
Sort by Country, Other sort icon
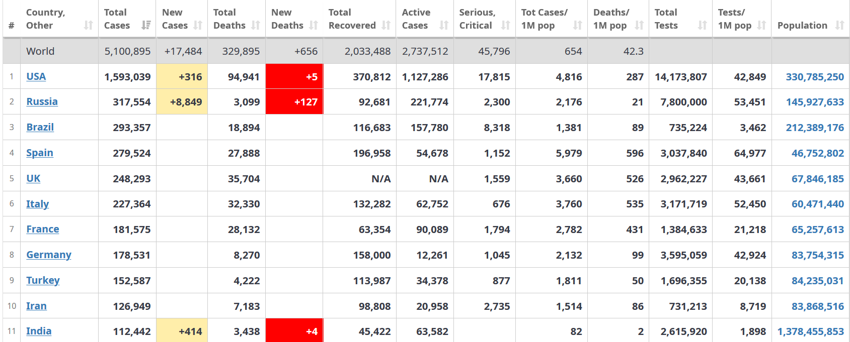[89, 25]
